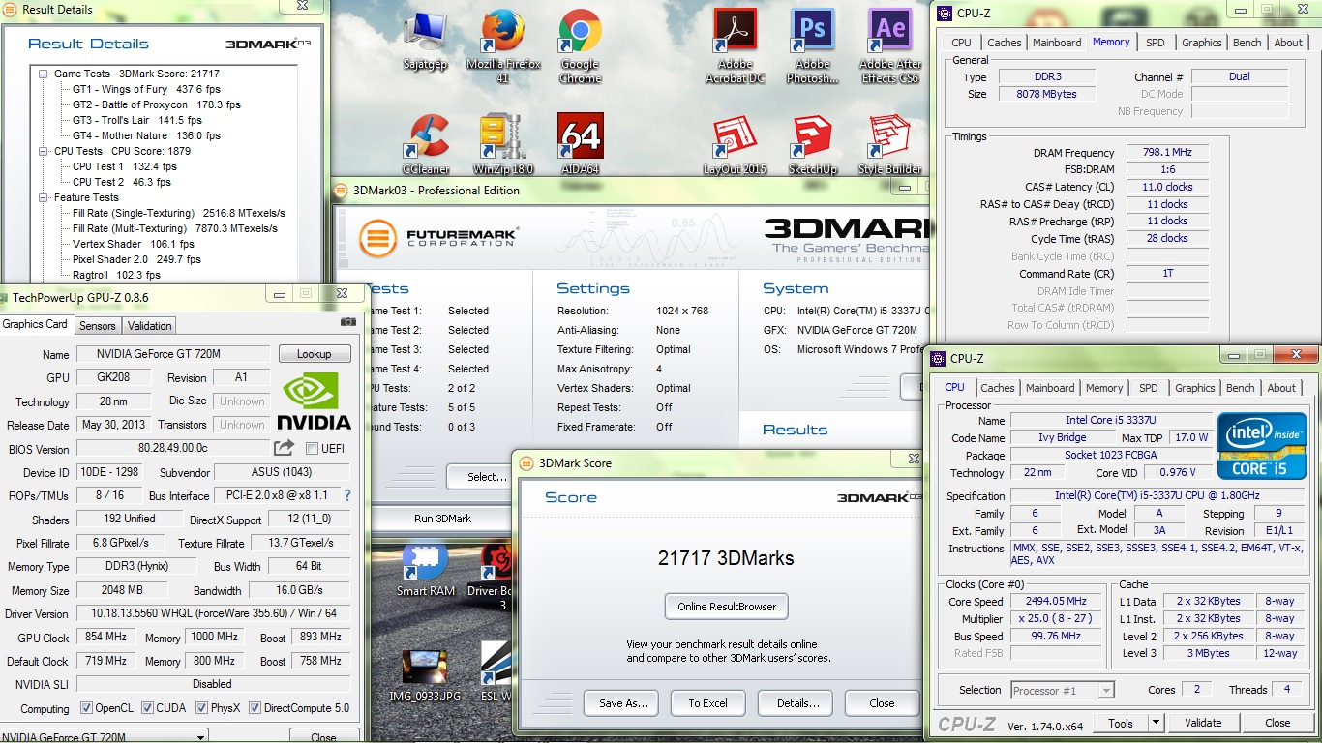The width and height of the screenshot is (1322, 743).
Task: Select GT4 - Mother Nature result
Action: (x=146, y=135)
